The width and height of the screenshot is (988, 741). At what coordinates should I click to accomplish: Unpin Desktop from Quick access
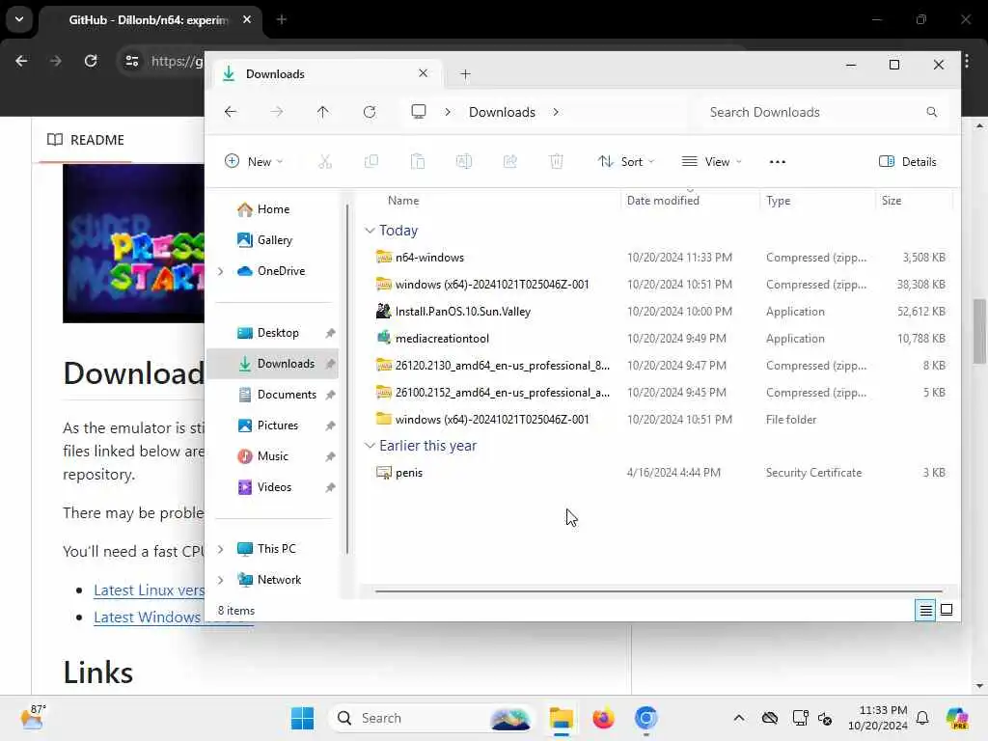click(330, 333)
